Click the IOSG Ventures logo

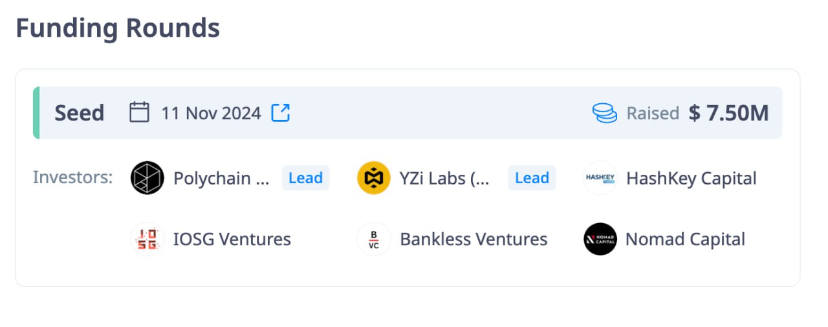click(x=147, y=239)
